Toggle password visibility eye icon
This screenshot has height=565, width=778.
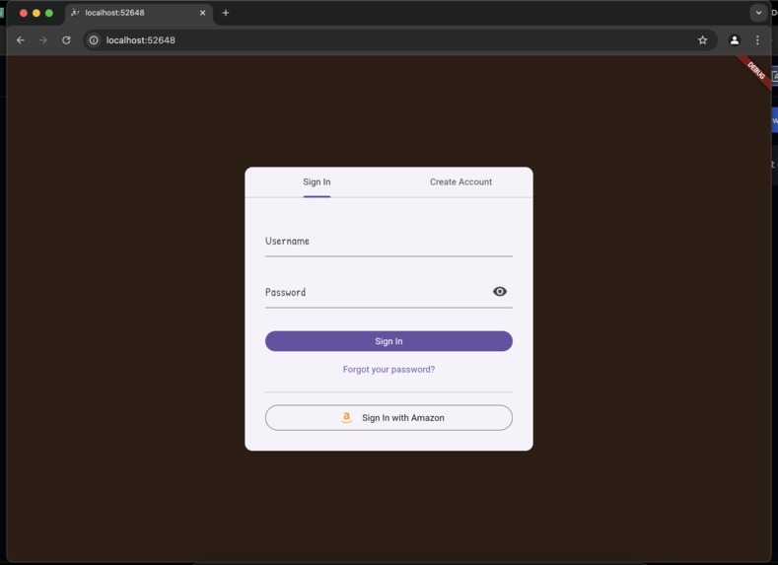point(500,292)
